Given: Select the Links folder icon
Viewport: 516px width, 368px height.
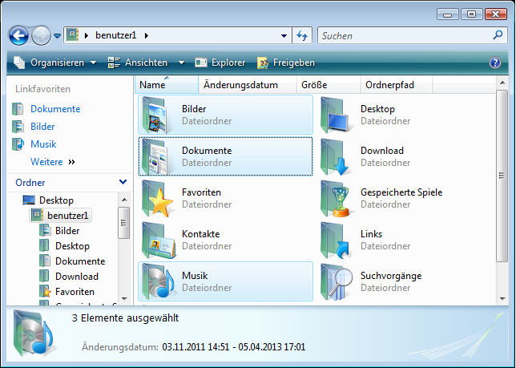Looking at the screenshot, I should click(x=335, y=241).
